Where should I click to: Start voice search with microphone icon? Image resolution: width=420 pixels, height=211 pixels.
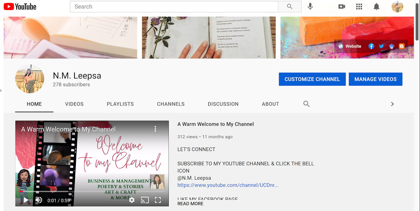[310, 7]
